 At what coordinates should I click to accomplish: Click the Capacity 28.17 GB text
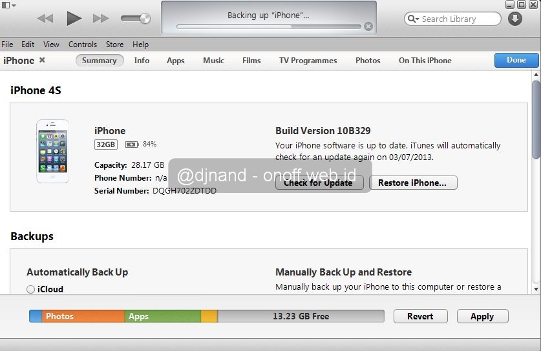pyautogui.click(x=129, y=165)
